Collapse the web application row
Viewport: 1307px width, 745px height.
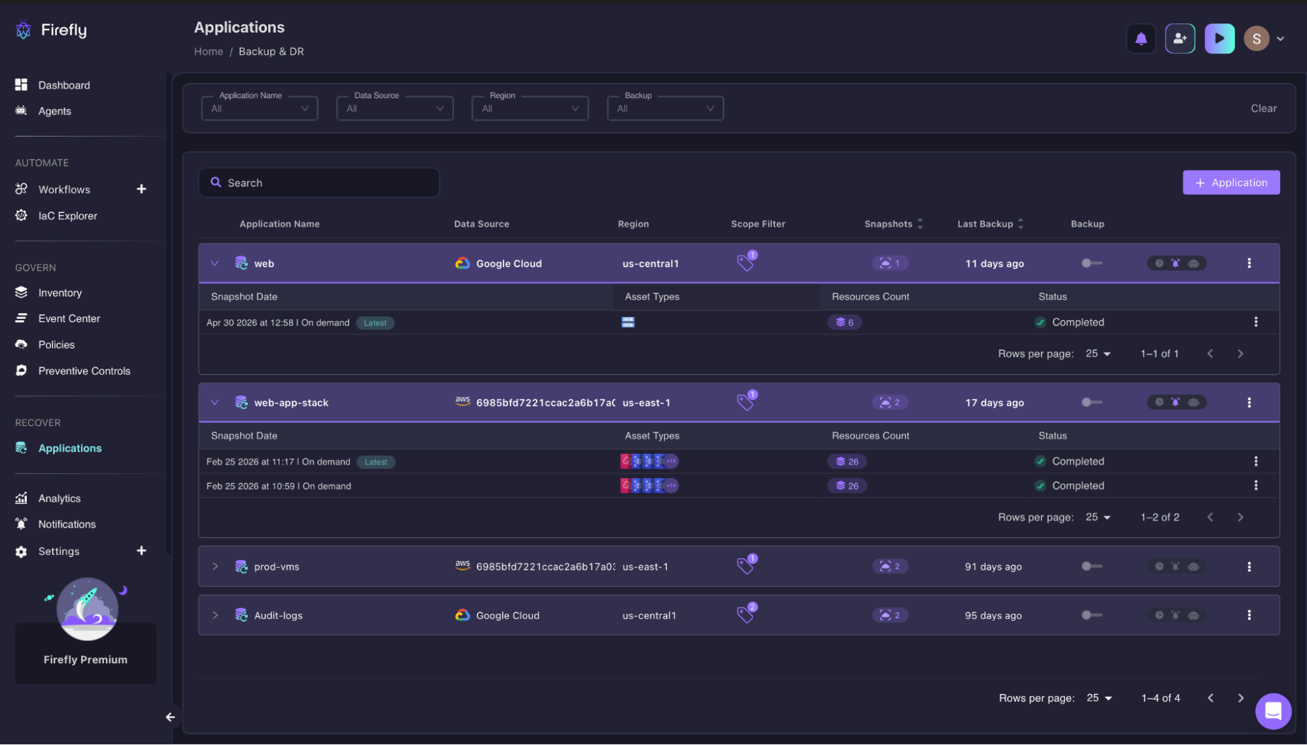point(214,263)
